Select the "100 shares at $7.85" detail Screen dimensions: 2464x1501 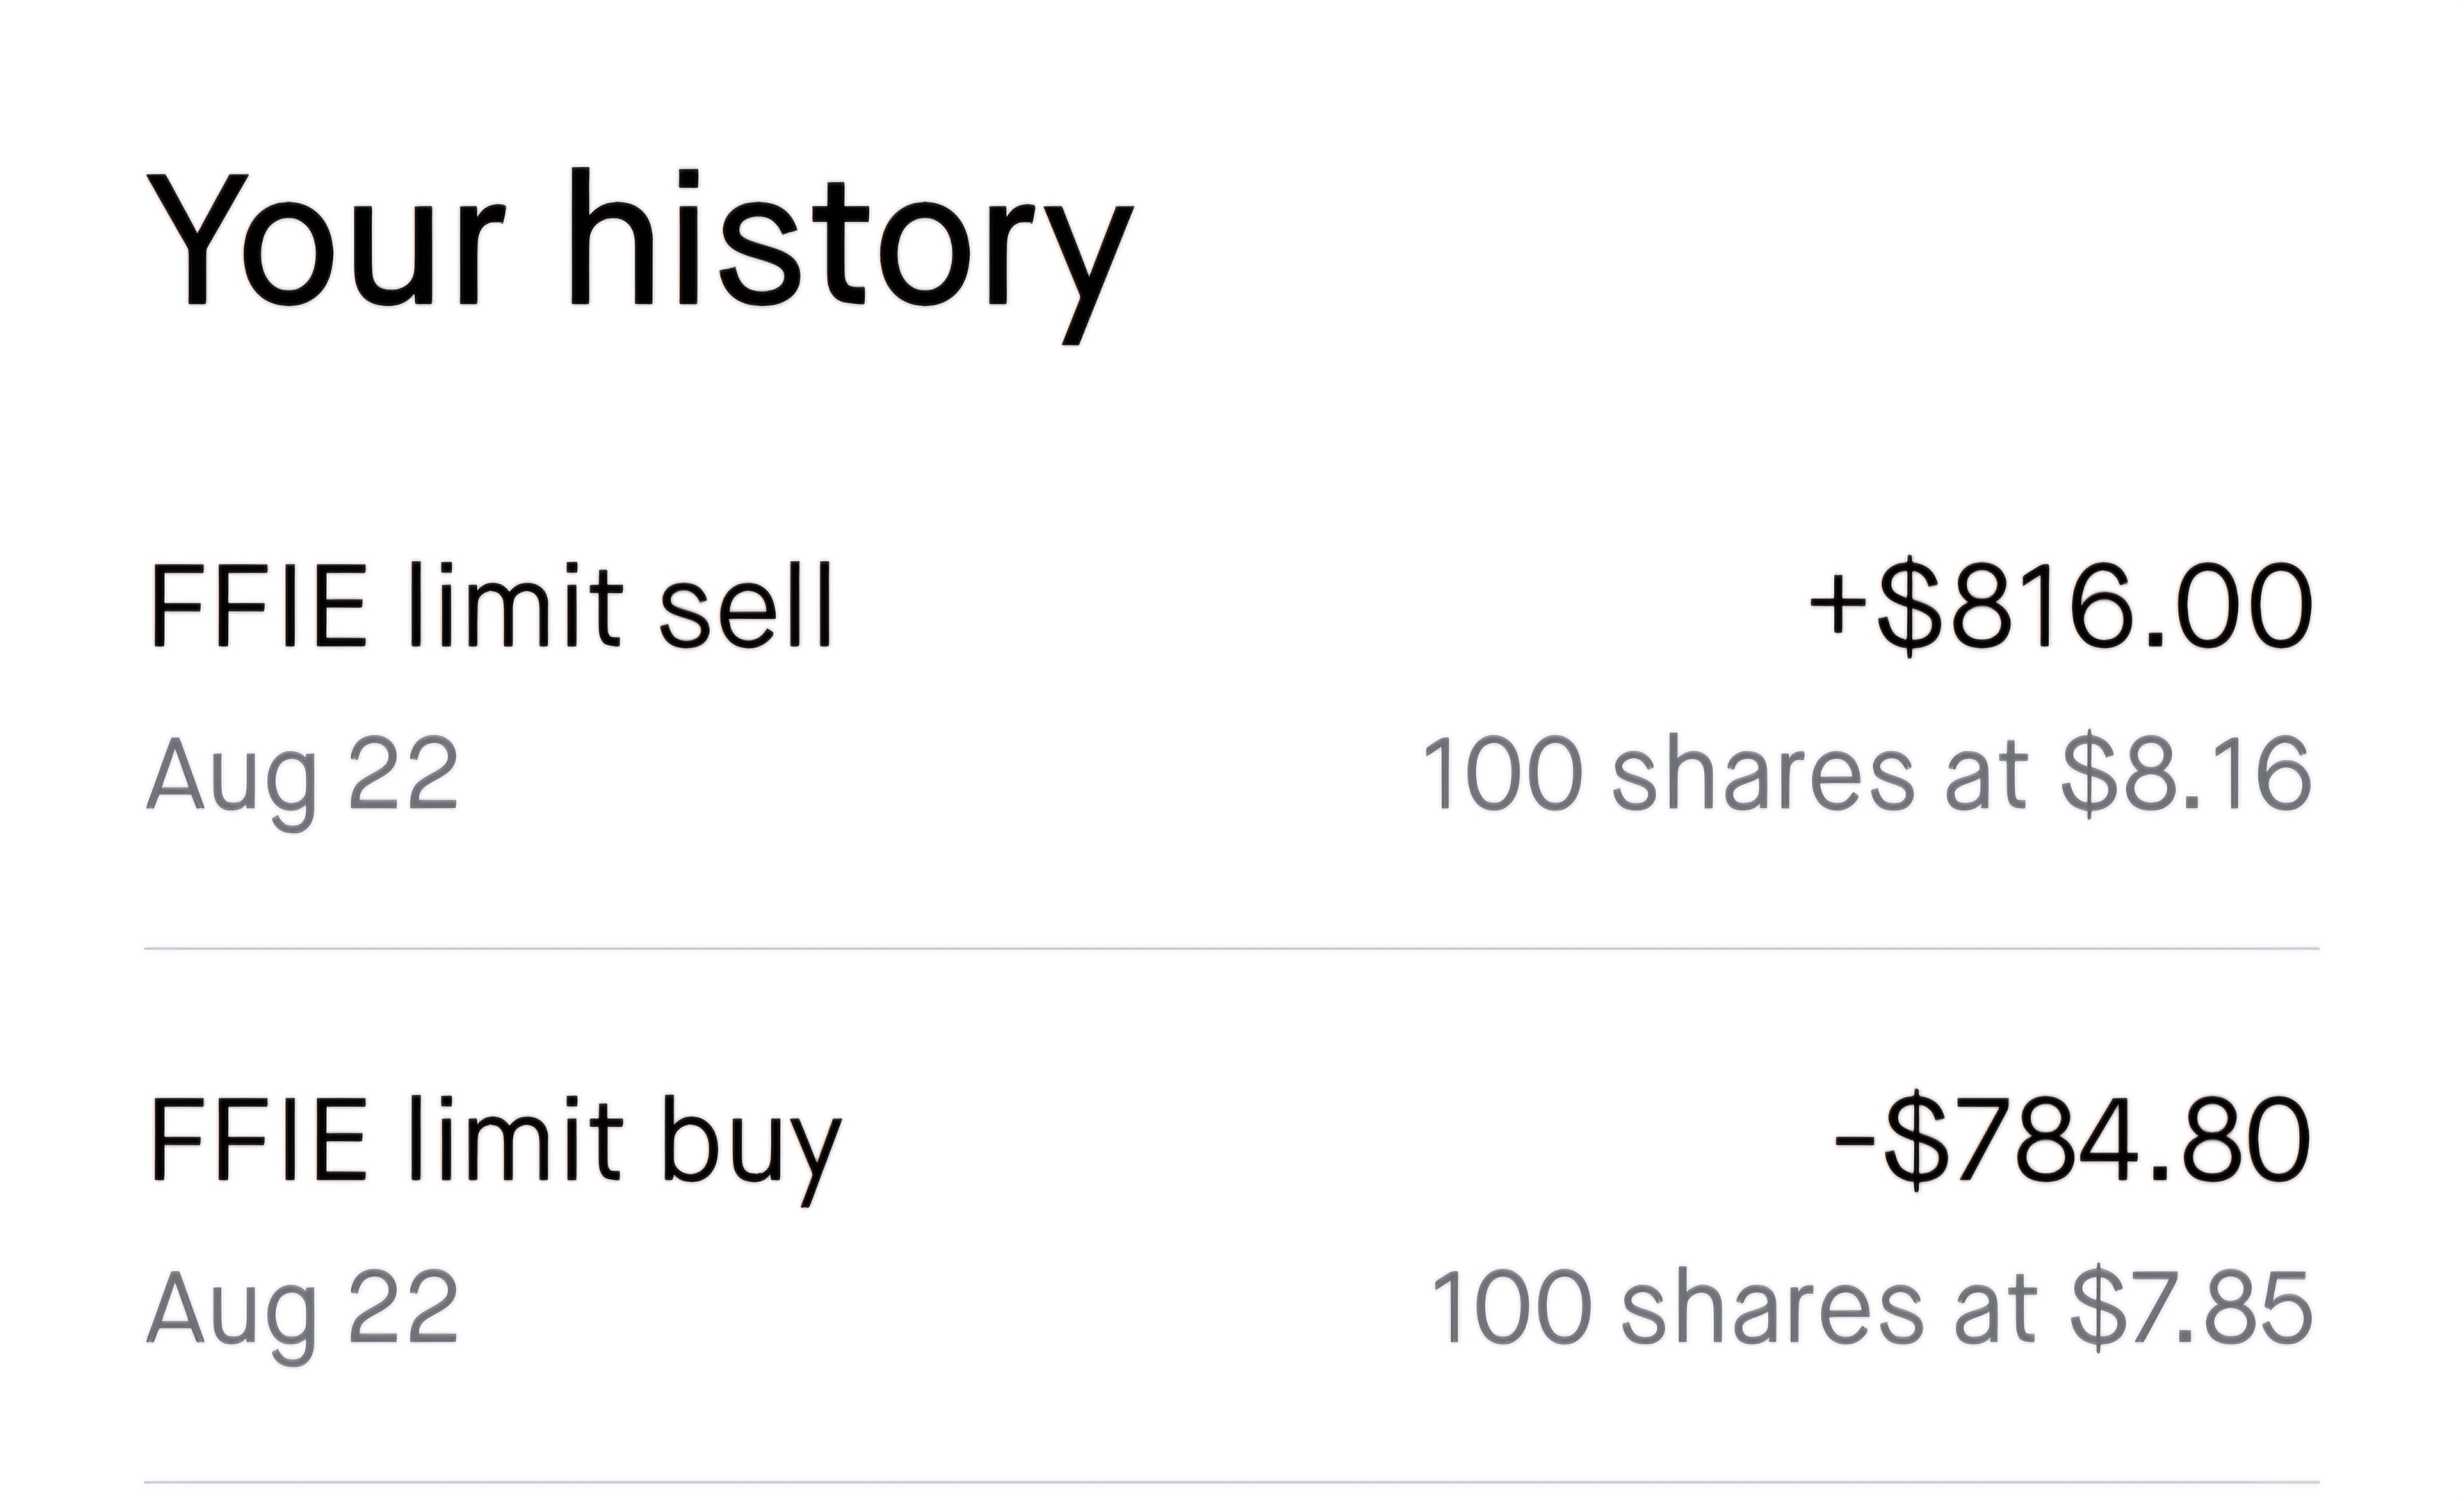click(x=1870, y=1308)
